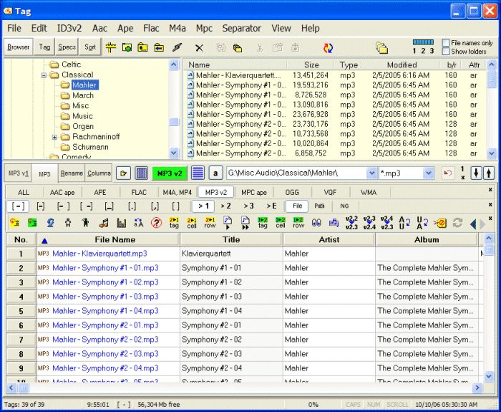The width and height of the screenshot is (501, 412).
Task: Click the Modified column header
Action: point(402,65)
